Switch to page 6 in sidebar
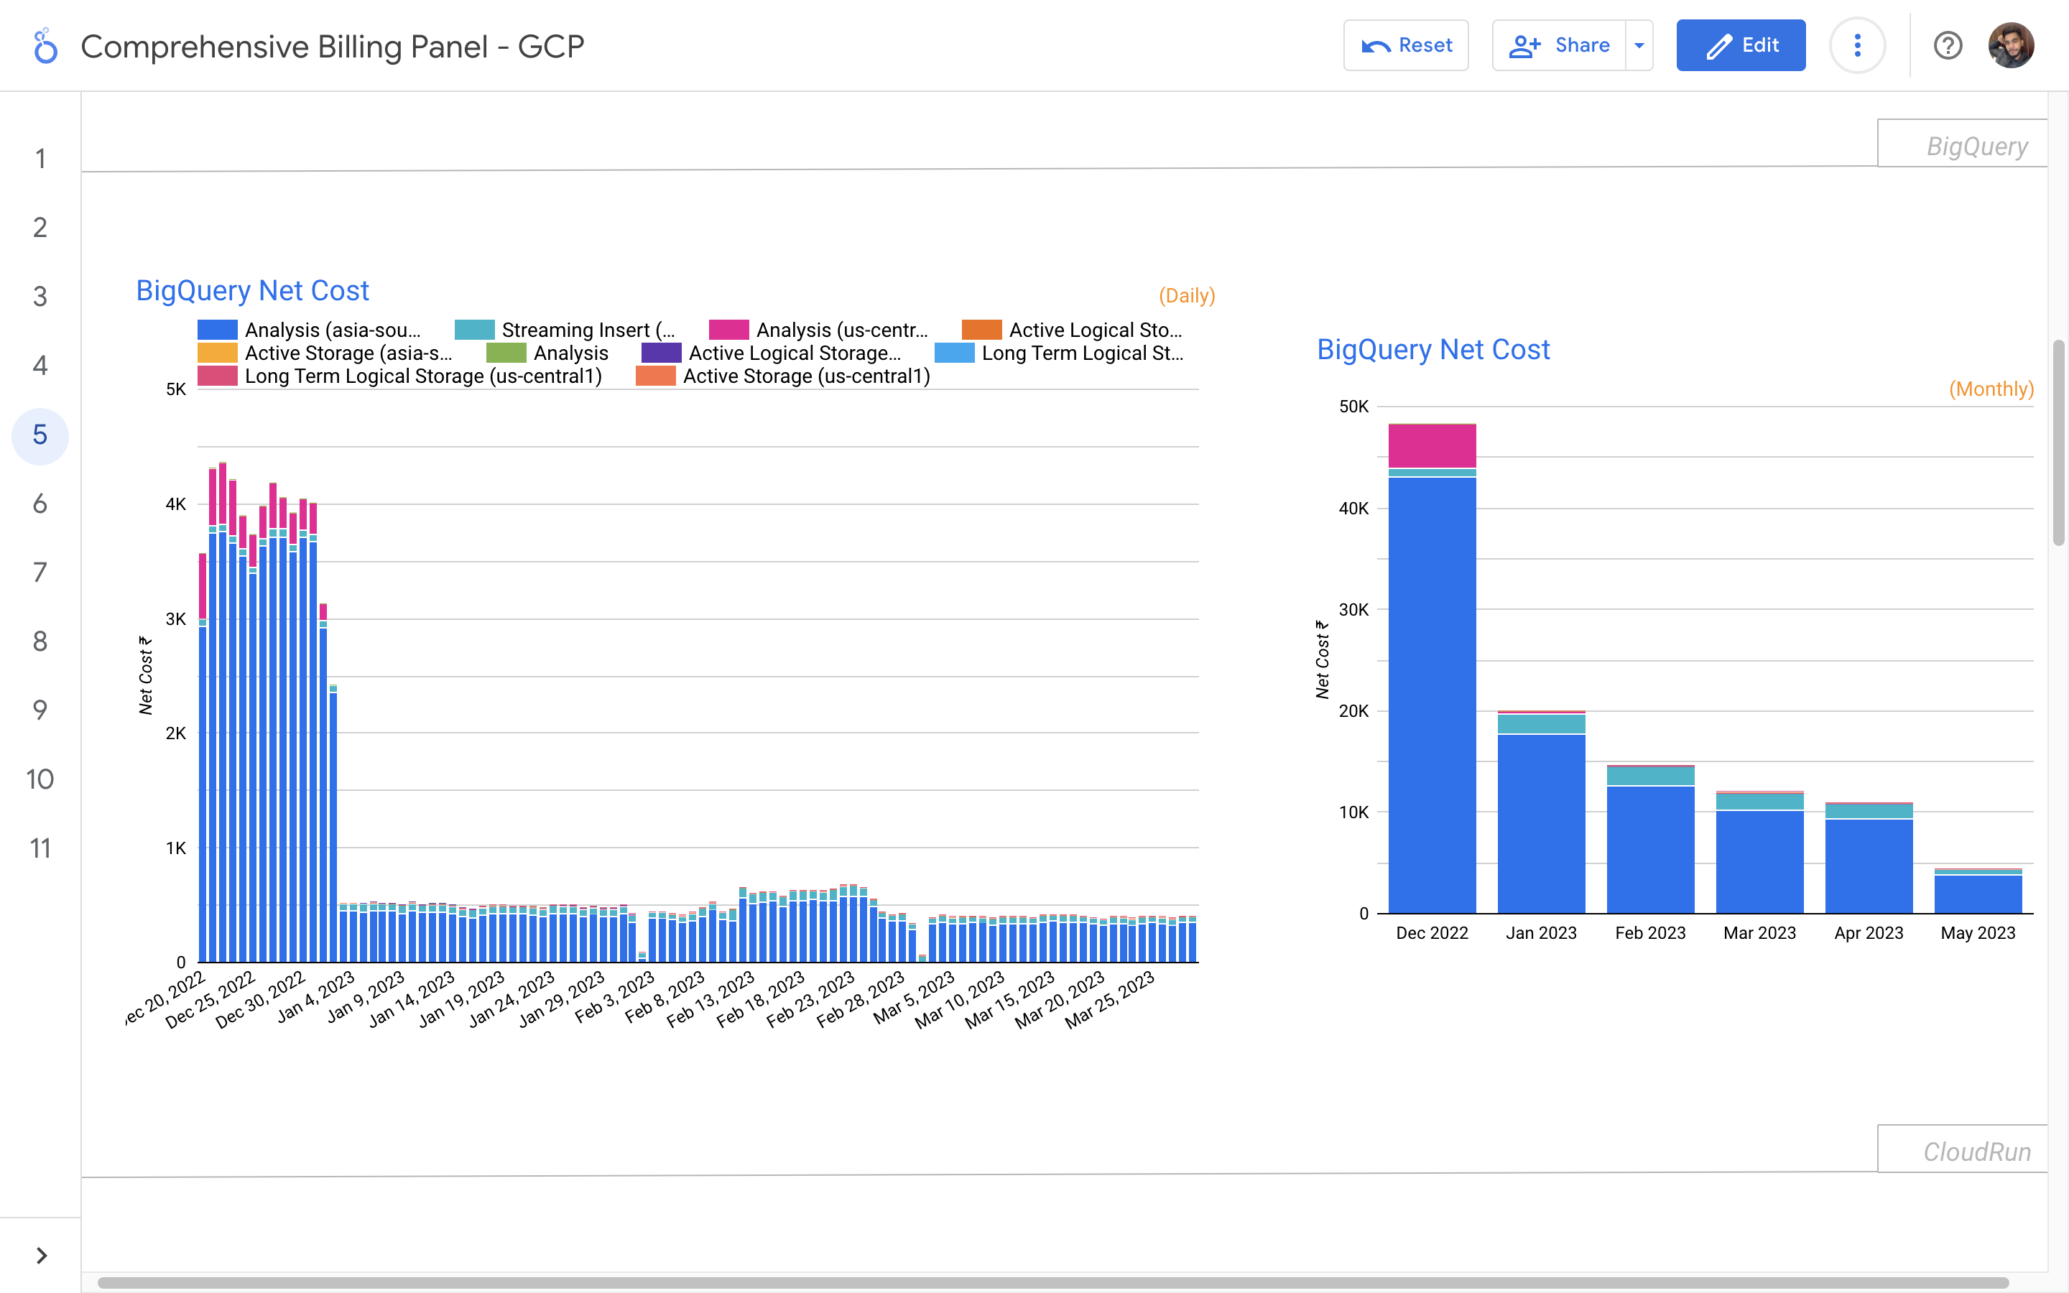Screen dimensions: 2069x1293 click(40, 504)
